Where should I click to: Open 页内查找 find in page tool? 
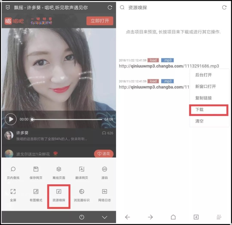pyautogui.click(x=13, y=173)
